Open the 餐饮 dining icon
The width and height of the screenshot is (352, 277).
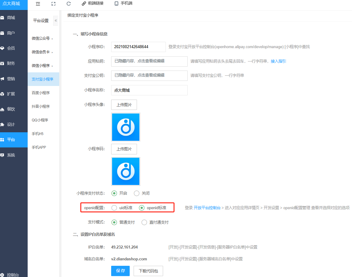tap(2, 109)
